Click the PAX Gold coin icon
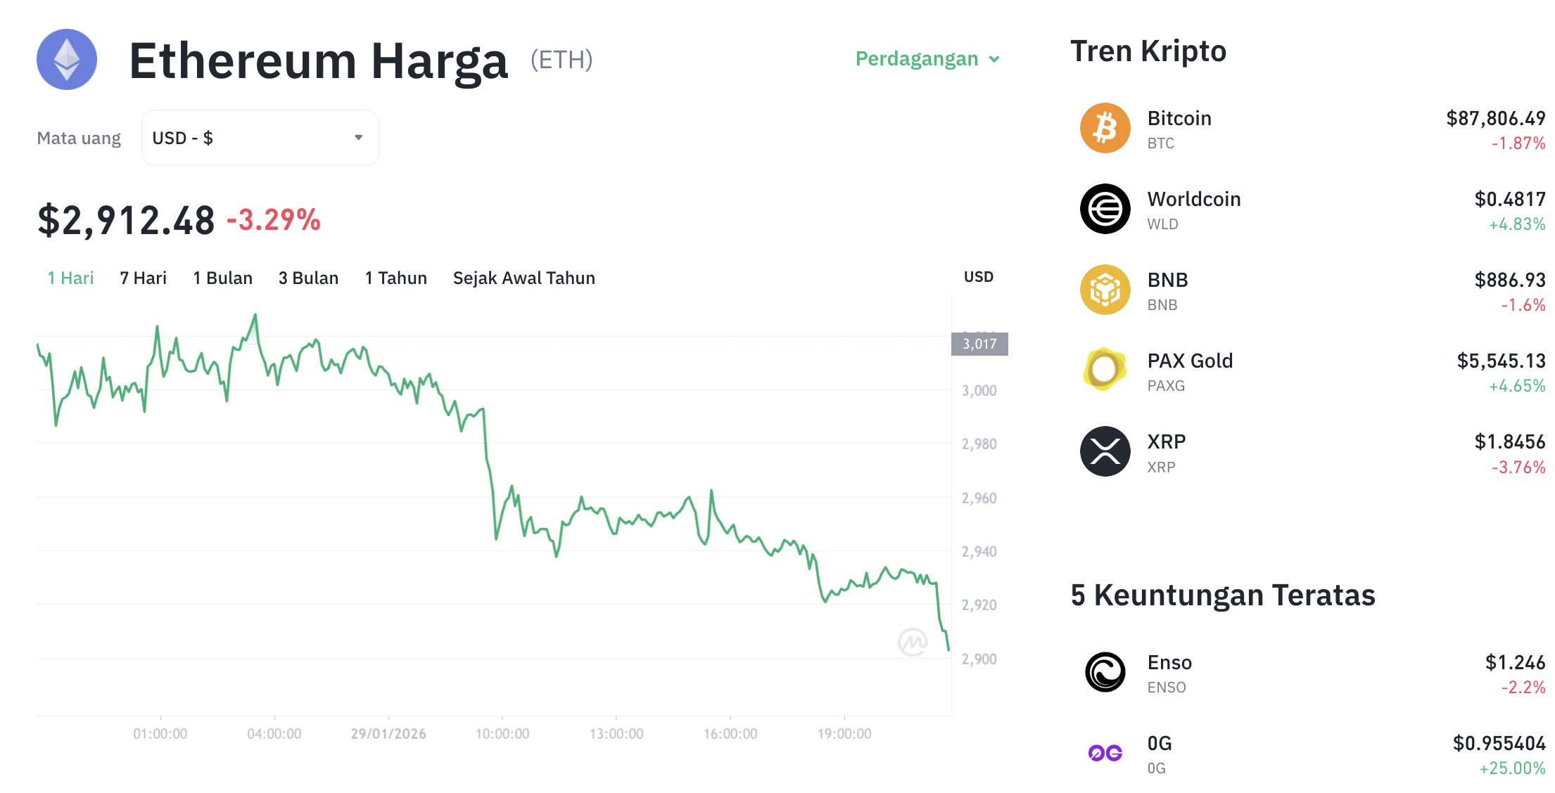1555x793 pixels. pyautogui.click(x=1104, y=370)
